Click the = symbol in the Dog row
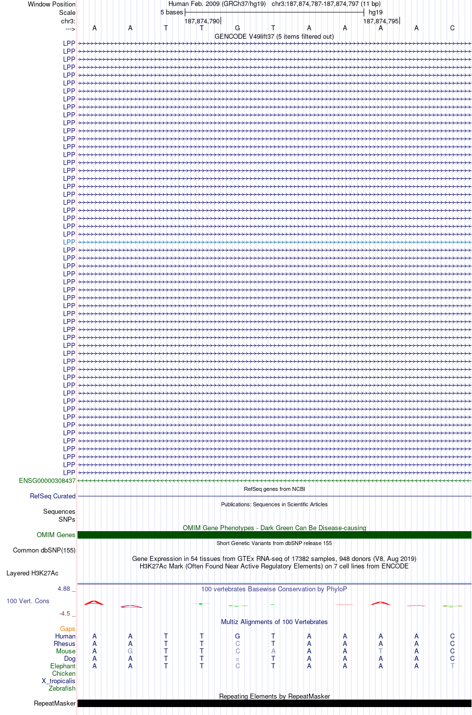 click(x=237, y=658)
